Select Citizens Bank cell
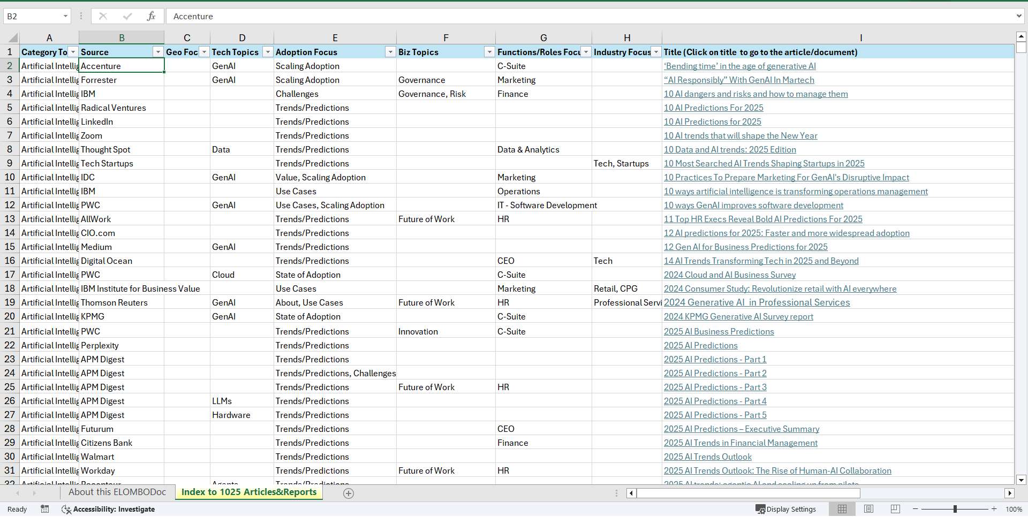1028x517 pixels. click(122, 443)
